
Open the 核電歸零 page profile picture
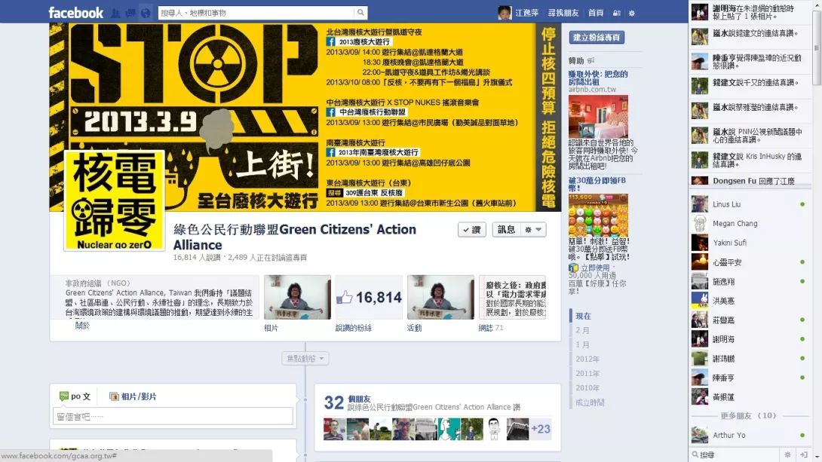pyautogui.click(x=115, y=200)
